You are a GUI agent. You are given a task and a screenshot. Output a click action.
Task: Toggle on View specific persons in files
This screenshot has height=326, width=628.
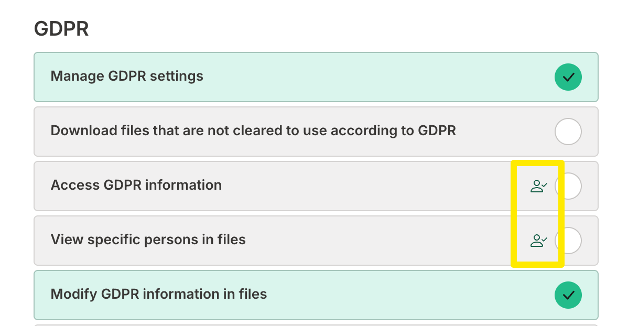(x=572, y=241)
